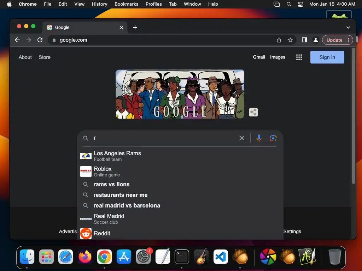Screen dimensions: 362x271
Task: Open the Chrome side panel
Action: pyautogui.click(x=304, y=40)
